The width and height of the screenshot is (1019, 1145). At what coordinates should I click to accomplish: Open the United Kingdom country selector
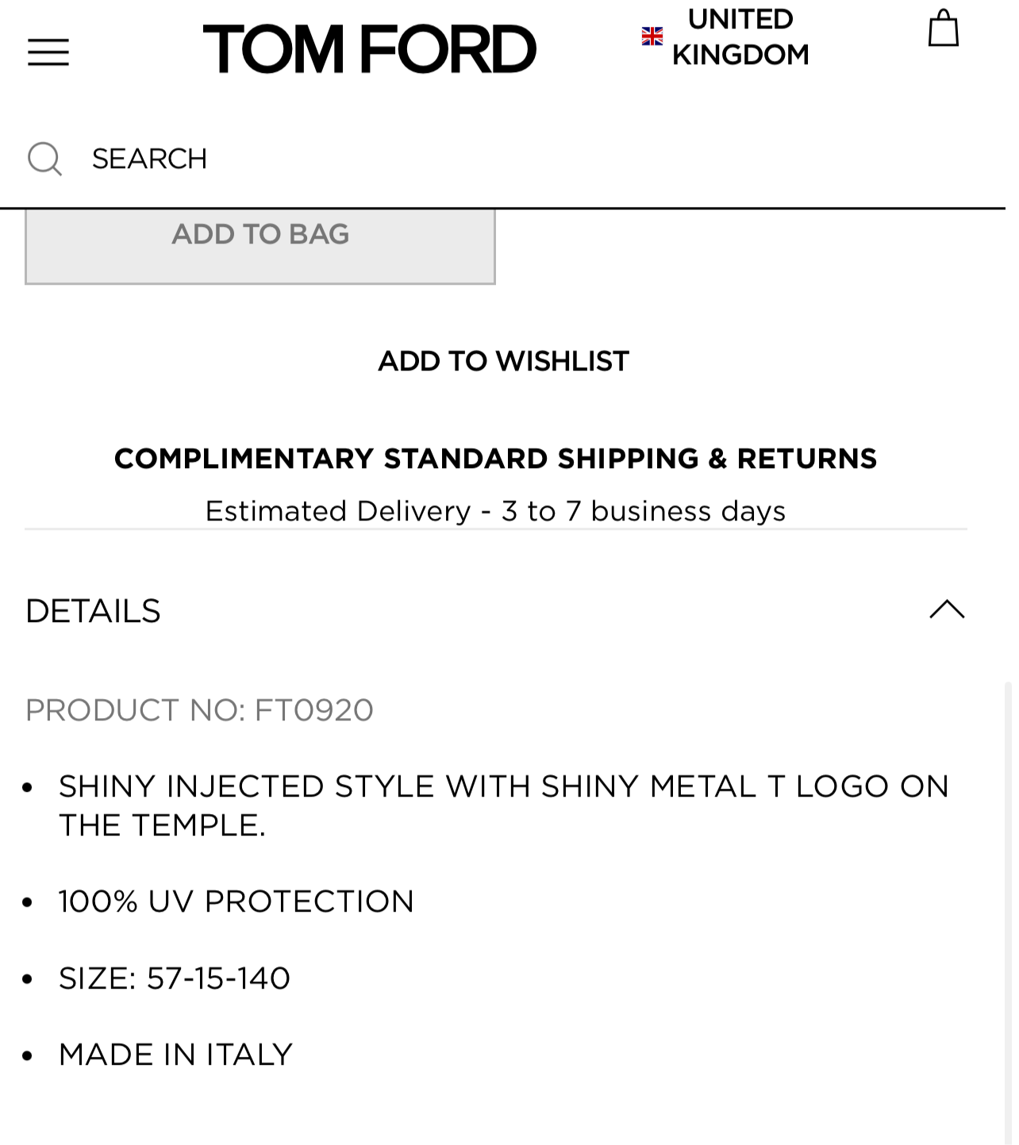(x=740, y=37)
